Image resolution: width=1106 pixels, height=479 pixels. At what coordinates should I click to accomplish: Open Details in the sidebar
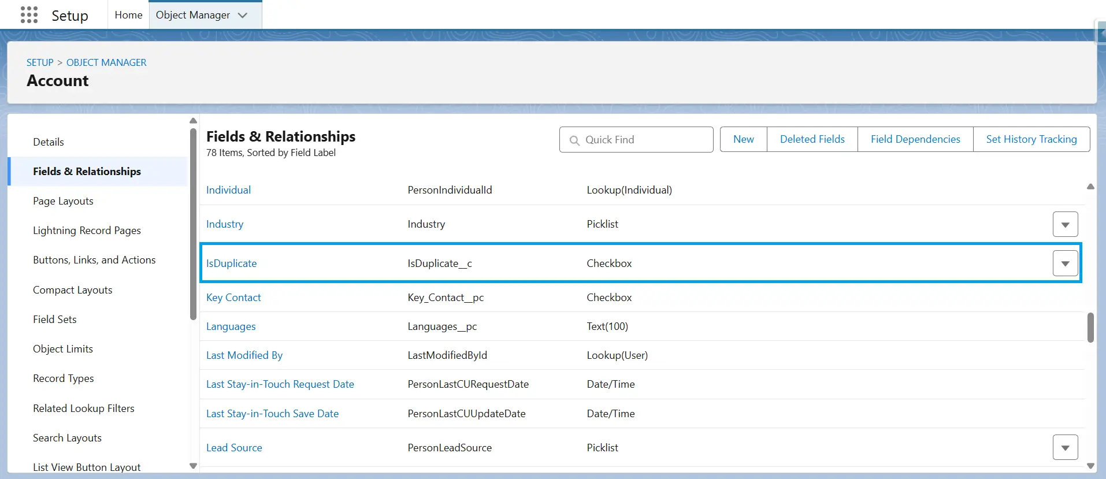coord(49,142)
